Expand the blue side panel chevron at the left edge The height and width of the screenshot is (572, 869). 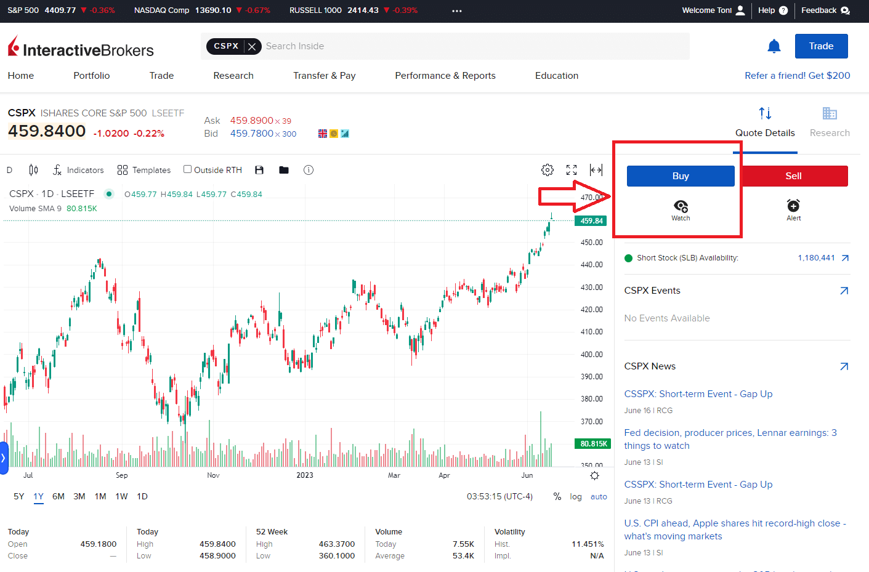tap(4, 457)
